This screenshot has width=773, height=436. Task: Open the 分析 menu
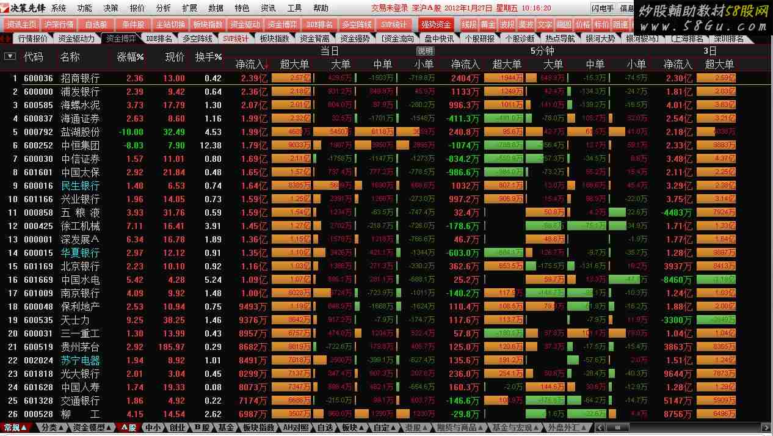pos(164,8)
